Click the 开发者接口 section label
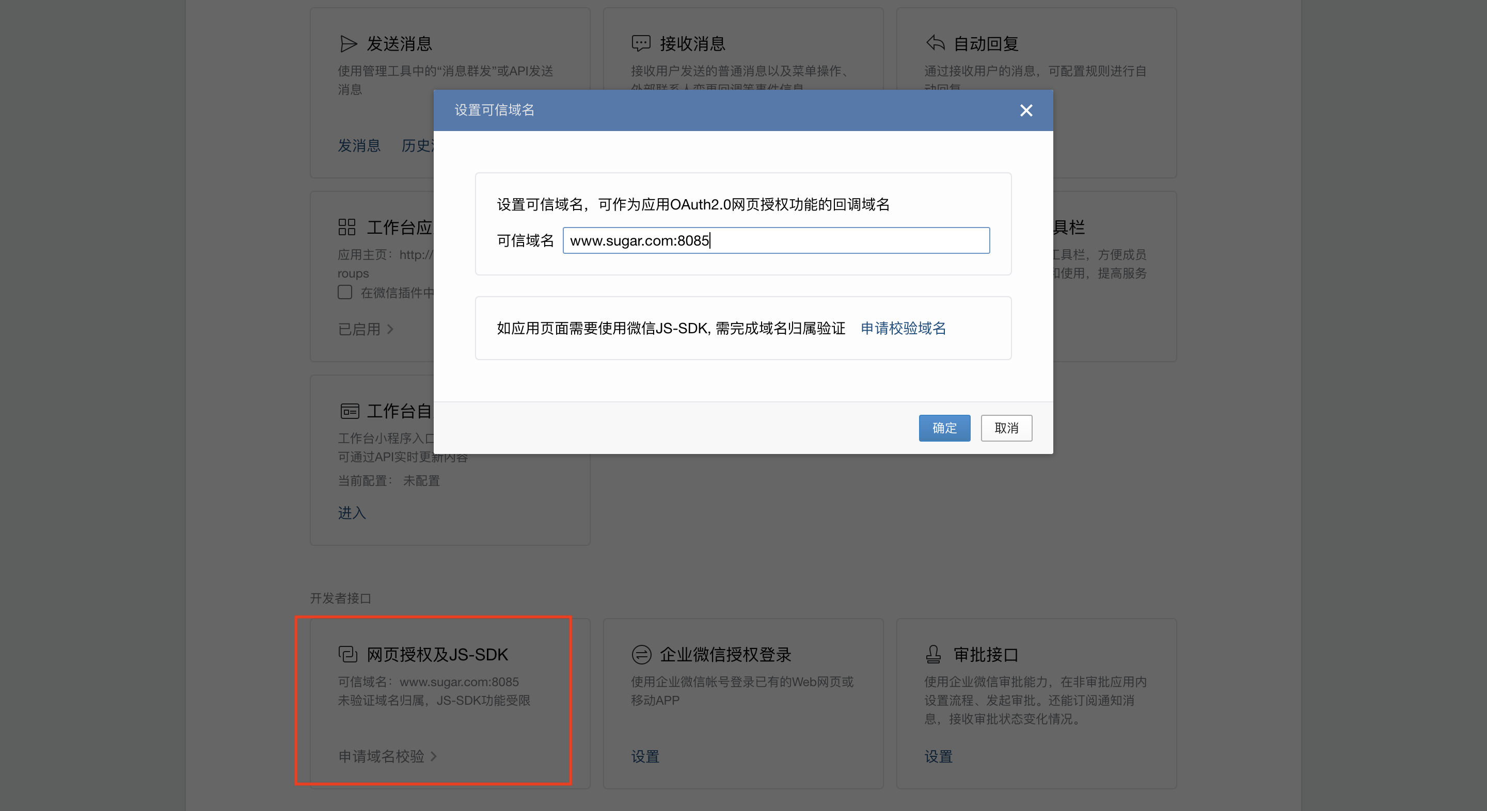 341,598
